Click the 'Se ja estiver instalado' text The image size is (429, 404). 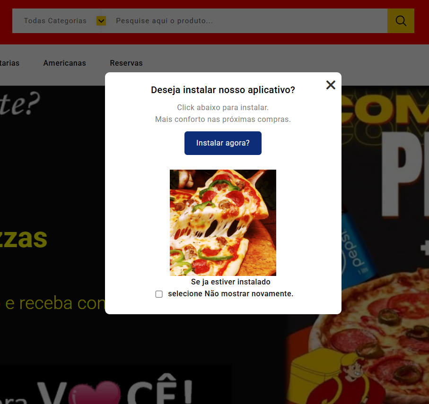point(230,282)
